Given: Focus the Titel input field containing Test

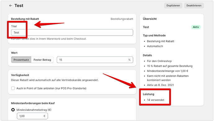Looking at the screenshot, I should (x=72, y=33).
